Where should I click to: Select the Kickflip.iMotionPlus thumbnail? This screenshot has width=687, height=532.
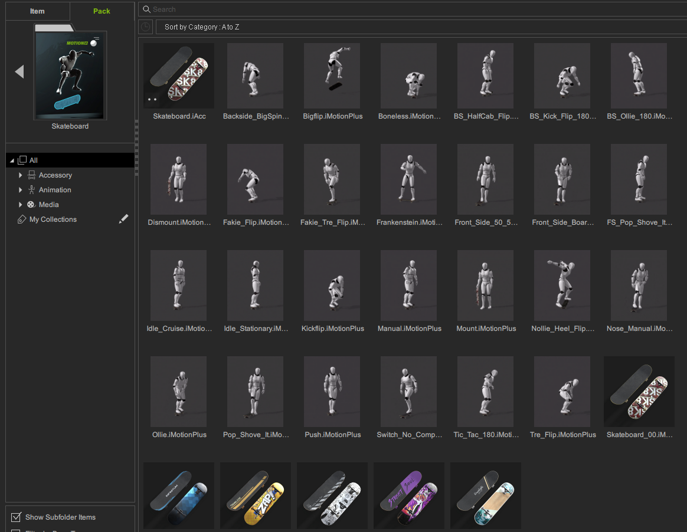(x=332, y=286)
